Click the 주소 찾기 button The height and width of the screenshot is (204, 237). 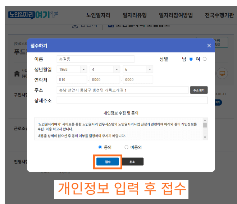(x=199, y=90)
